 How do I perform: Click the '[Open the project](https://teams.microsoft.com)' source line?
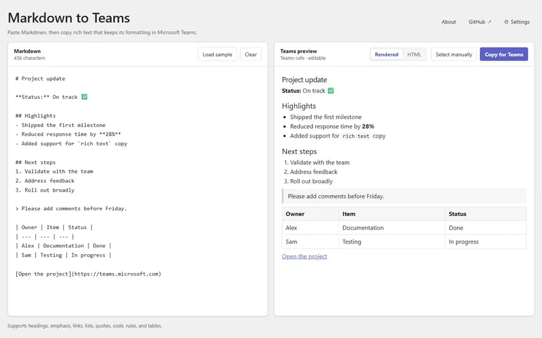tap(88, 274)
